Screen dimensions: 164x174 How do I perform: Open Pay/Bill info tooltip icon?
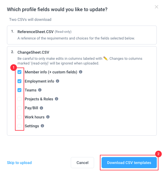click(41, 108)
